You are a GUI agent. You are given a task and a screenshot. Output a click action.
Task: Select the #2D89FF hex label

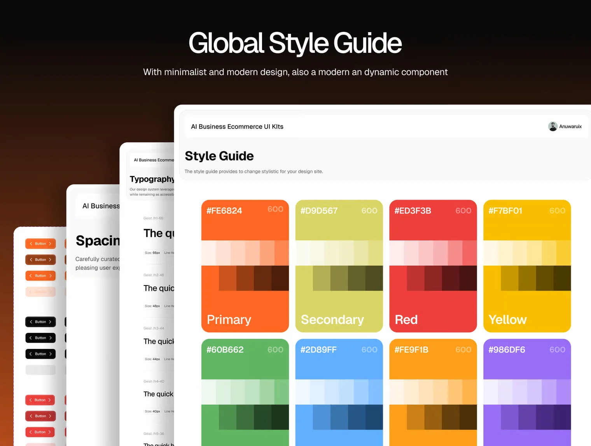(x=318, y=350)
